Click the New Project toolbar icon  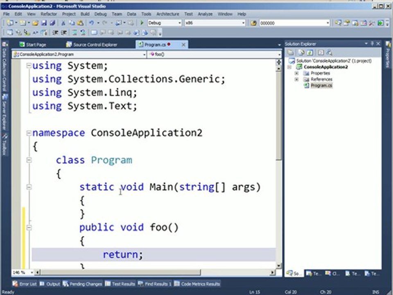10,23
